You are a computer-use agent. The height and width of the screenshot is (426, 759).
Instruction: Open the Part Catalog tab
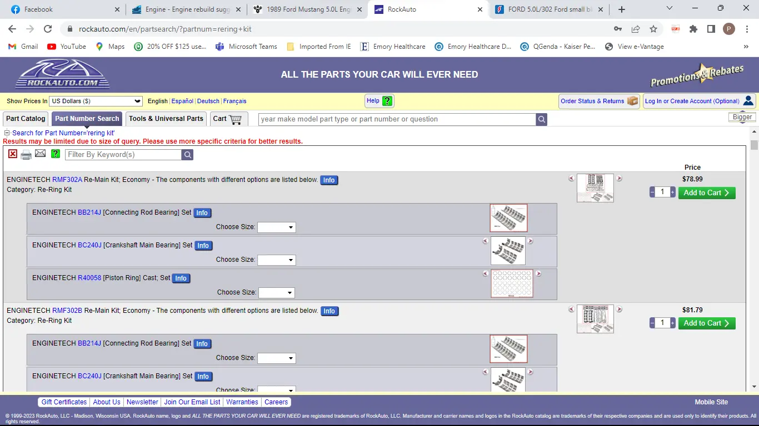[x=26, y=119]
